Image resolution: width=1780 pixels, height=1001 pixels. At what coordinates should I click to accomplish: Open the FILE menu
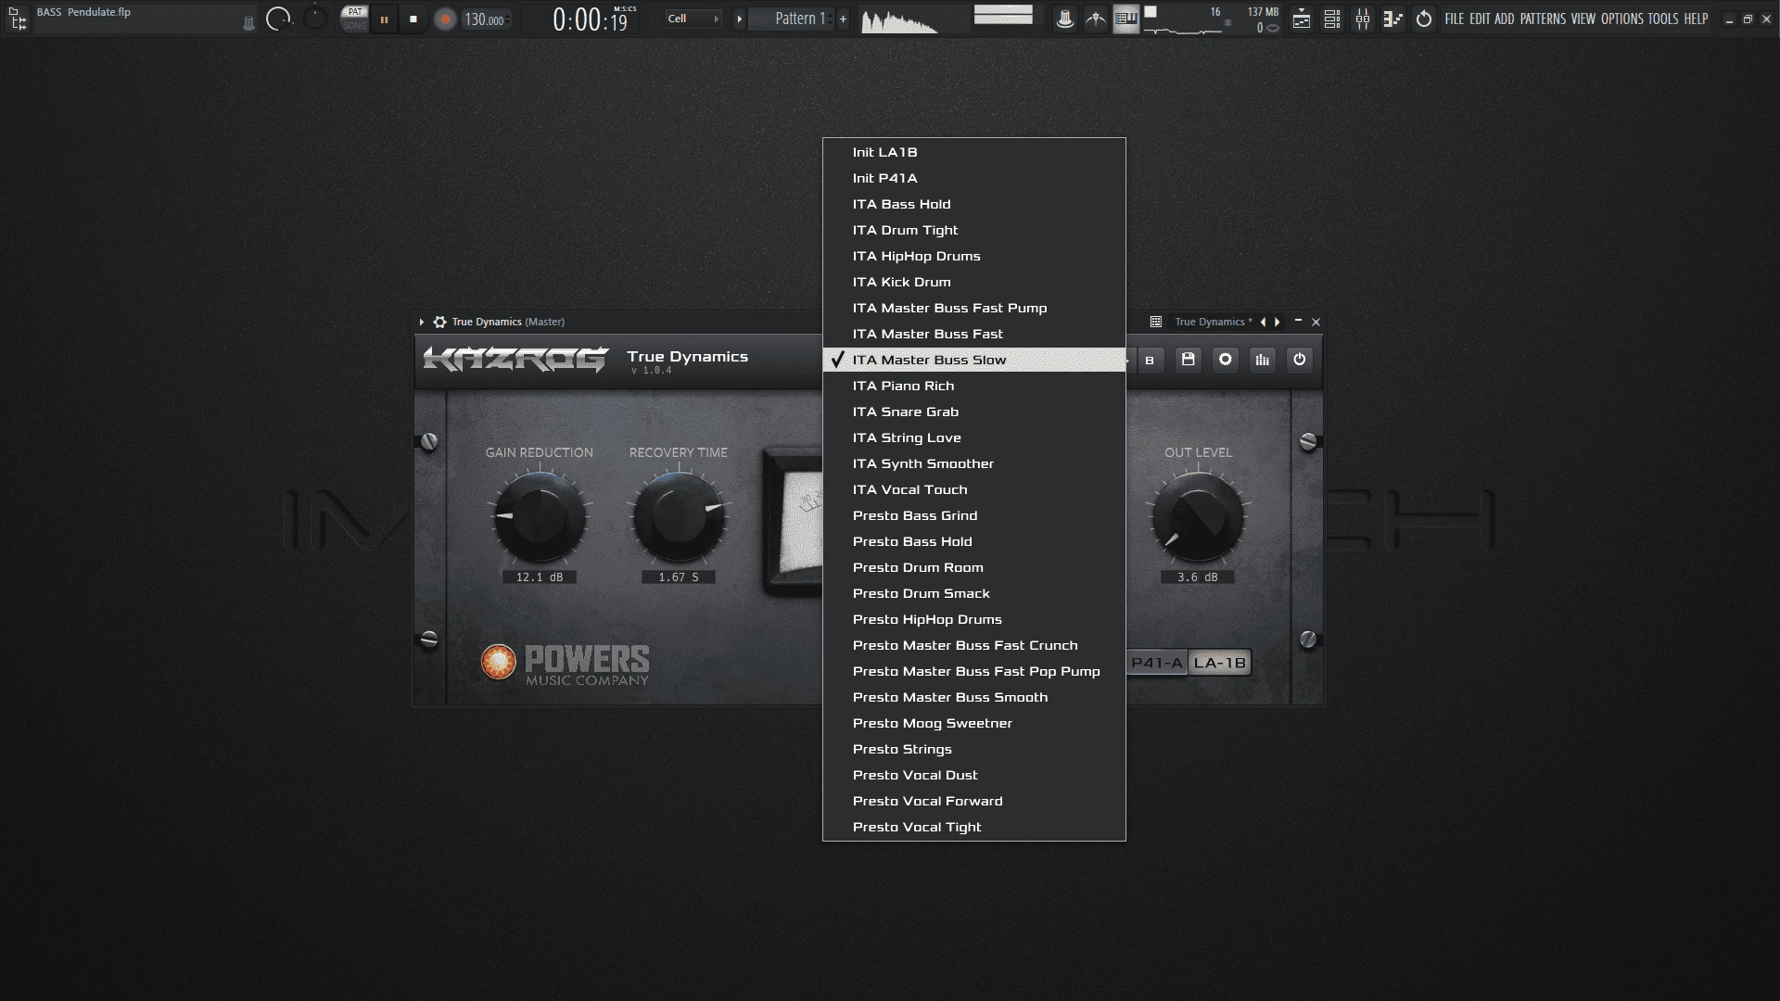[x=1454, y=19]
